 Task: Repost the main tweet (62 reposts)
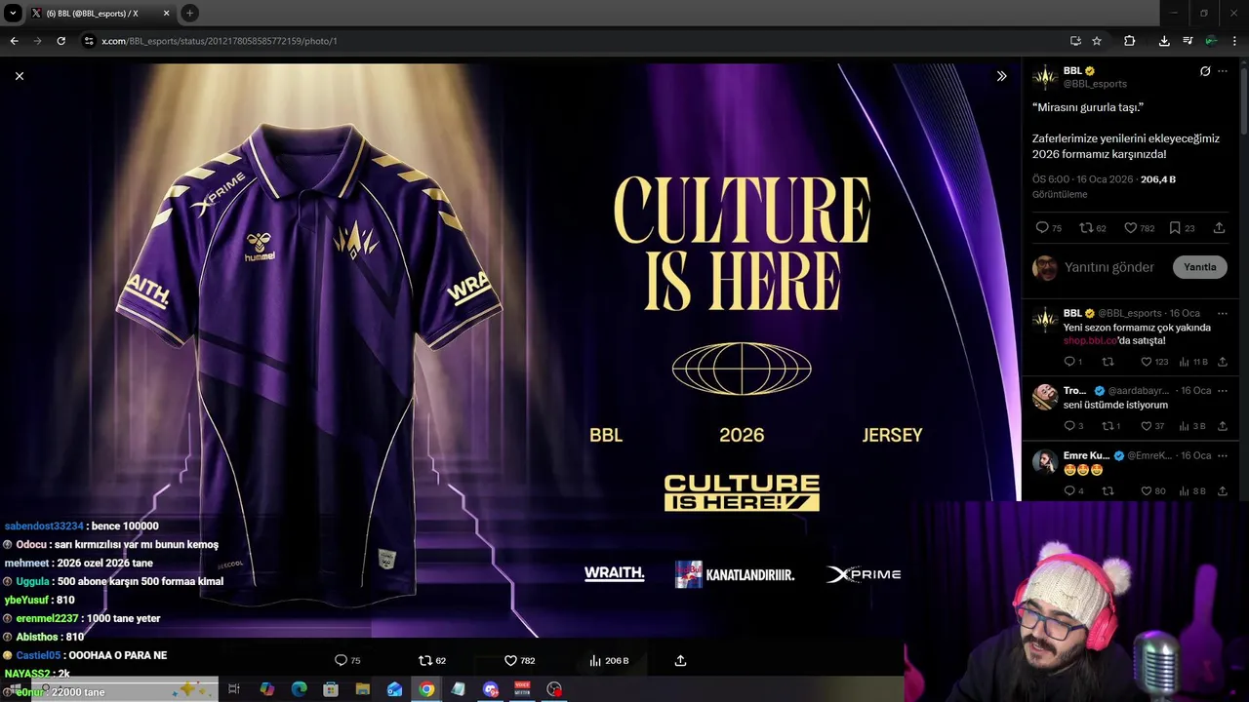(x=1093, y=228)
